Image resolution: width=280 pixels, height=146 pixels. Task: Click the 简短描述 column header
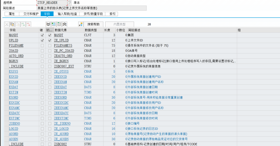tap(182, 30)
